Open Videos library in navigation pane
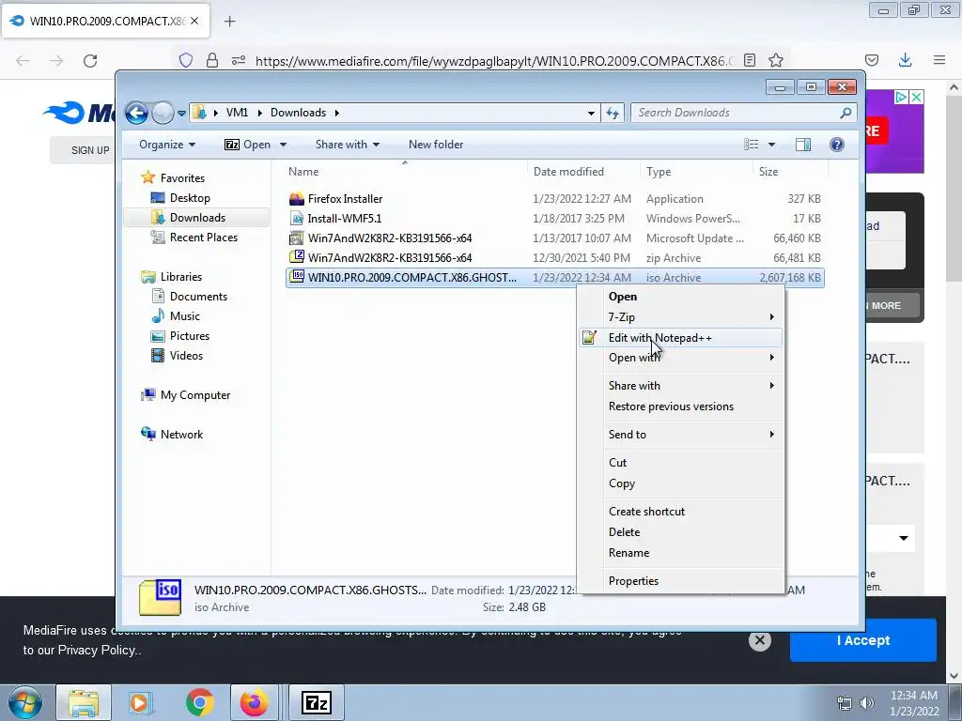 (x=186, y=356)
